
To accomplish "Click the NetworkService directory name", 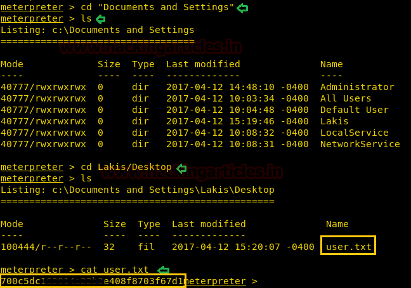I will pos(360,144).
